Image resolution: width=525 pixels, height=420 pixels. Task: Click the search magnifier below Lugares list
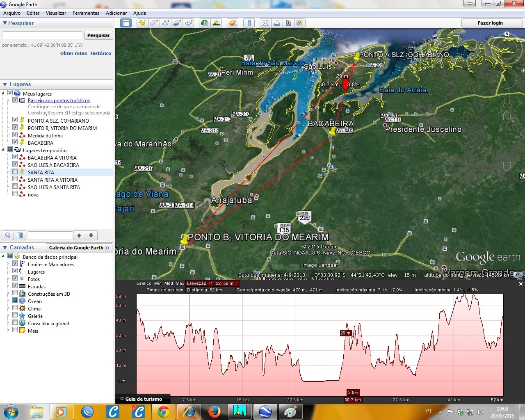(x=8, y=235)
